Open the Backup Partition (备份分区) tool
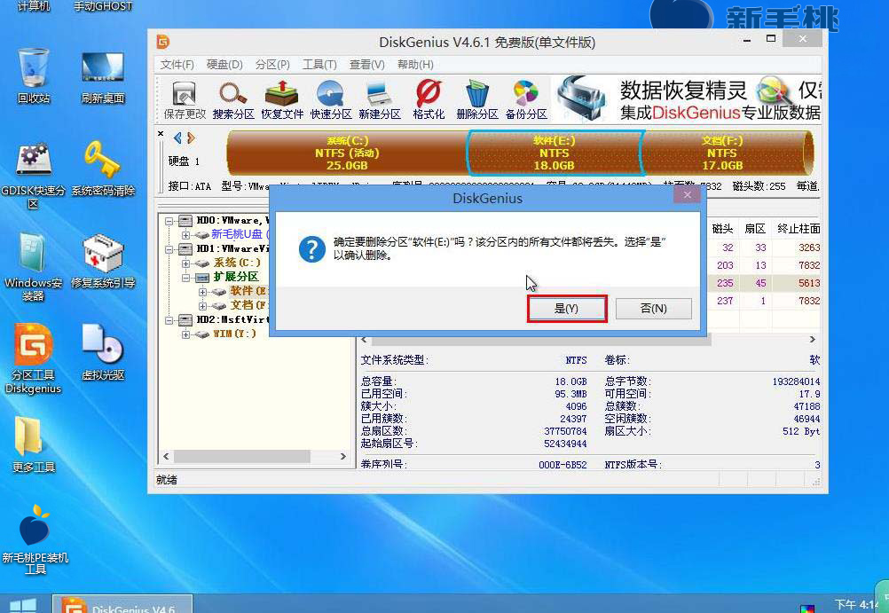The height and width of the screenshot is (613, 889). [526, 99]
